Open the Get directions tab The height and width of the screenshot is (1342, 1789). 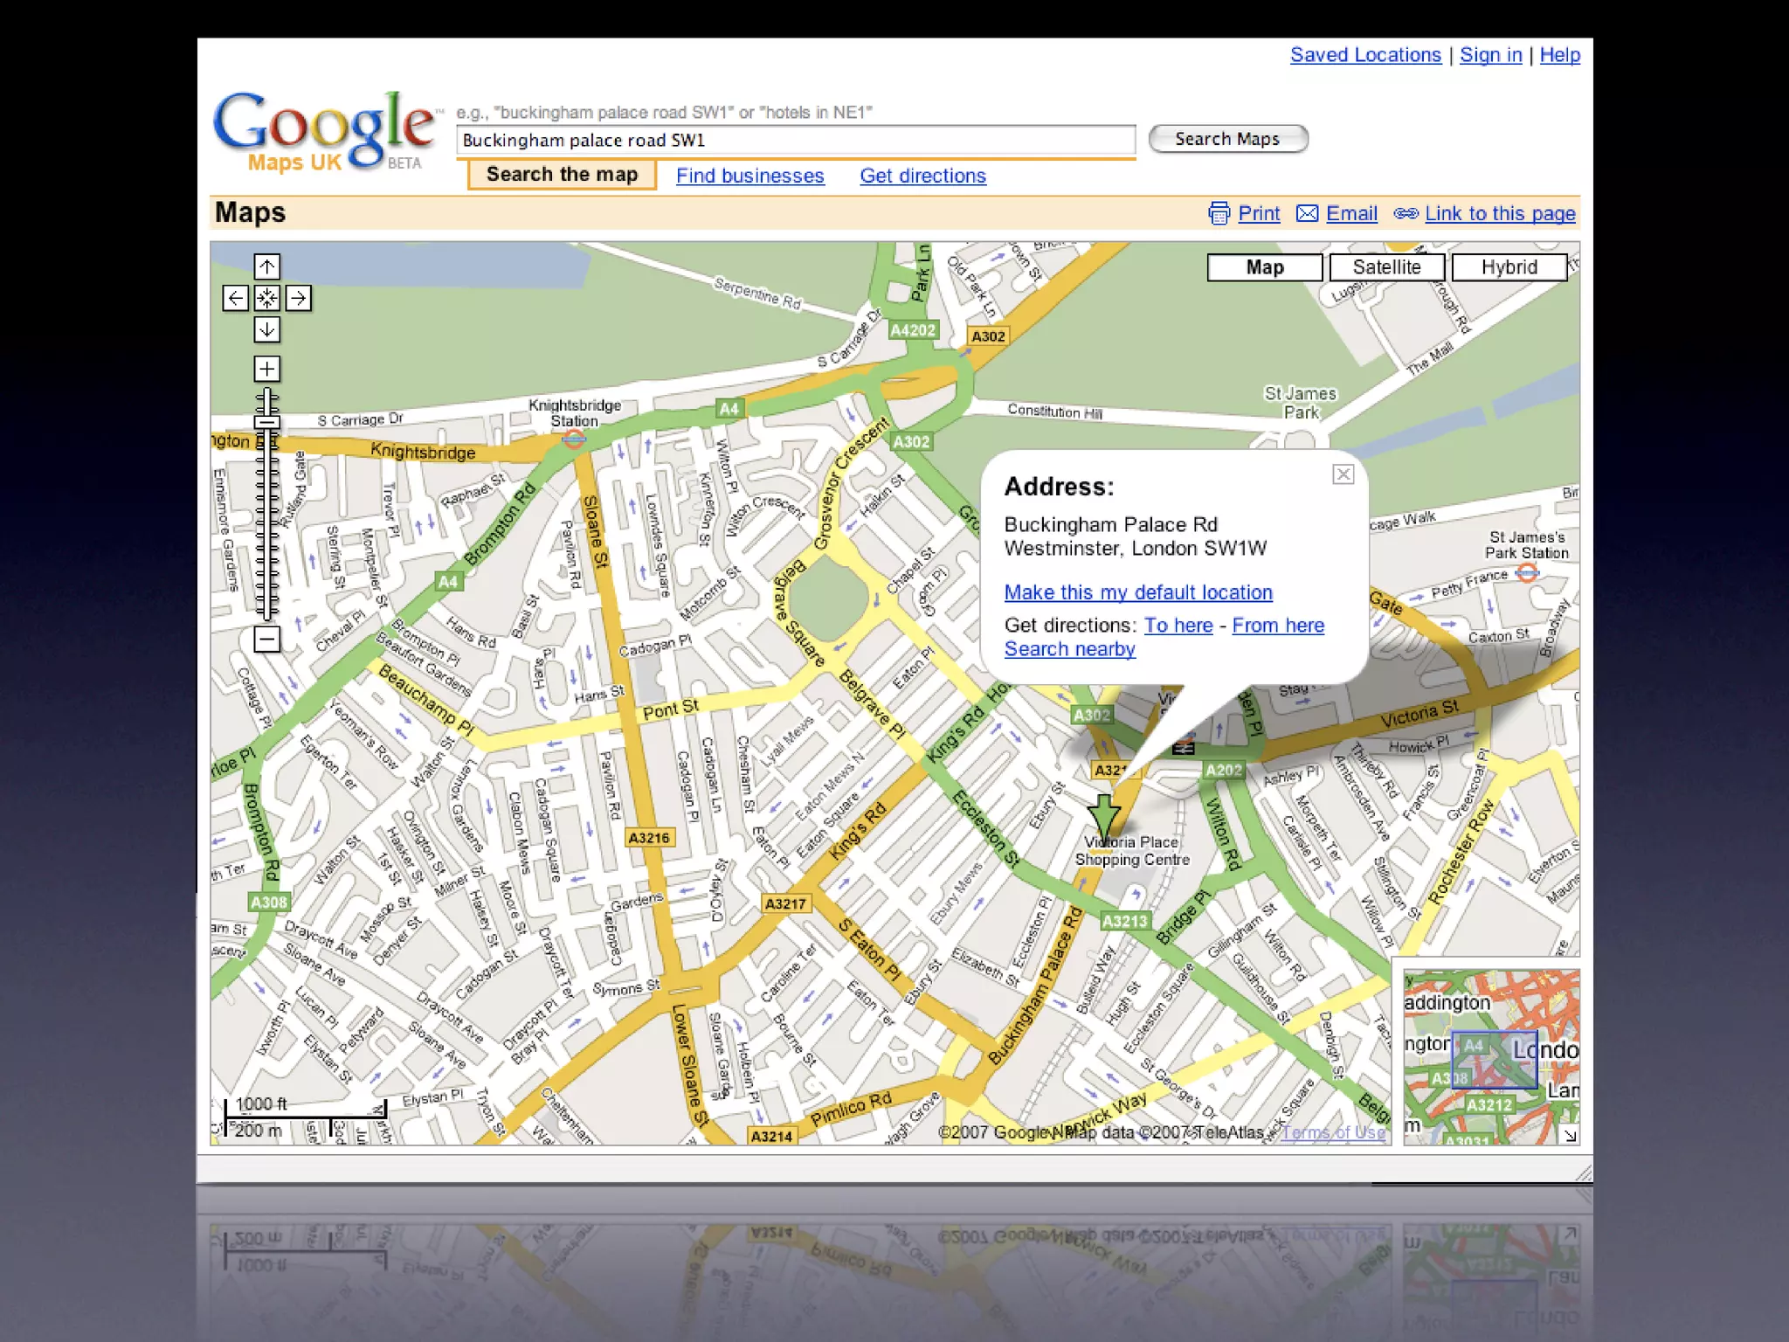click(922, 176)
